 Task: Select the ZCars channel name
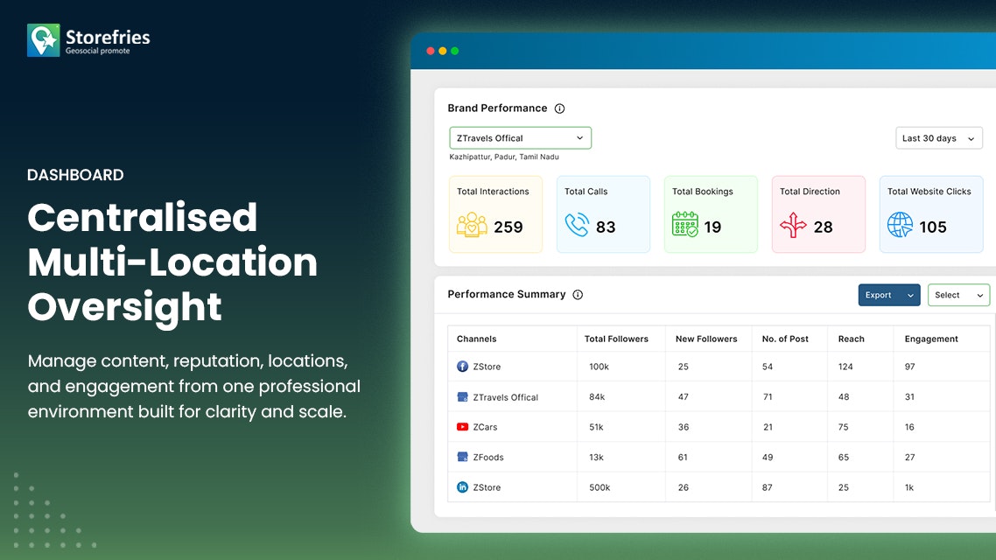(x=485, y=427)
